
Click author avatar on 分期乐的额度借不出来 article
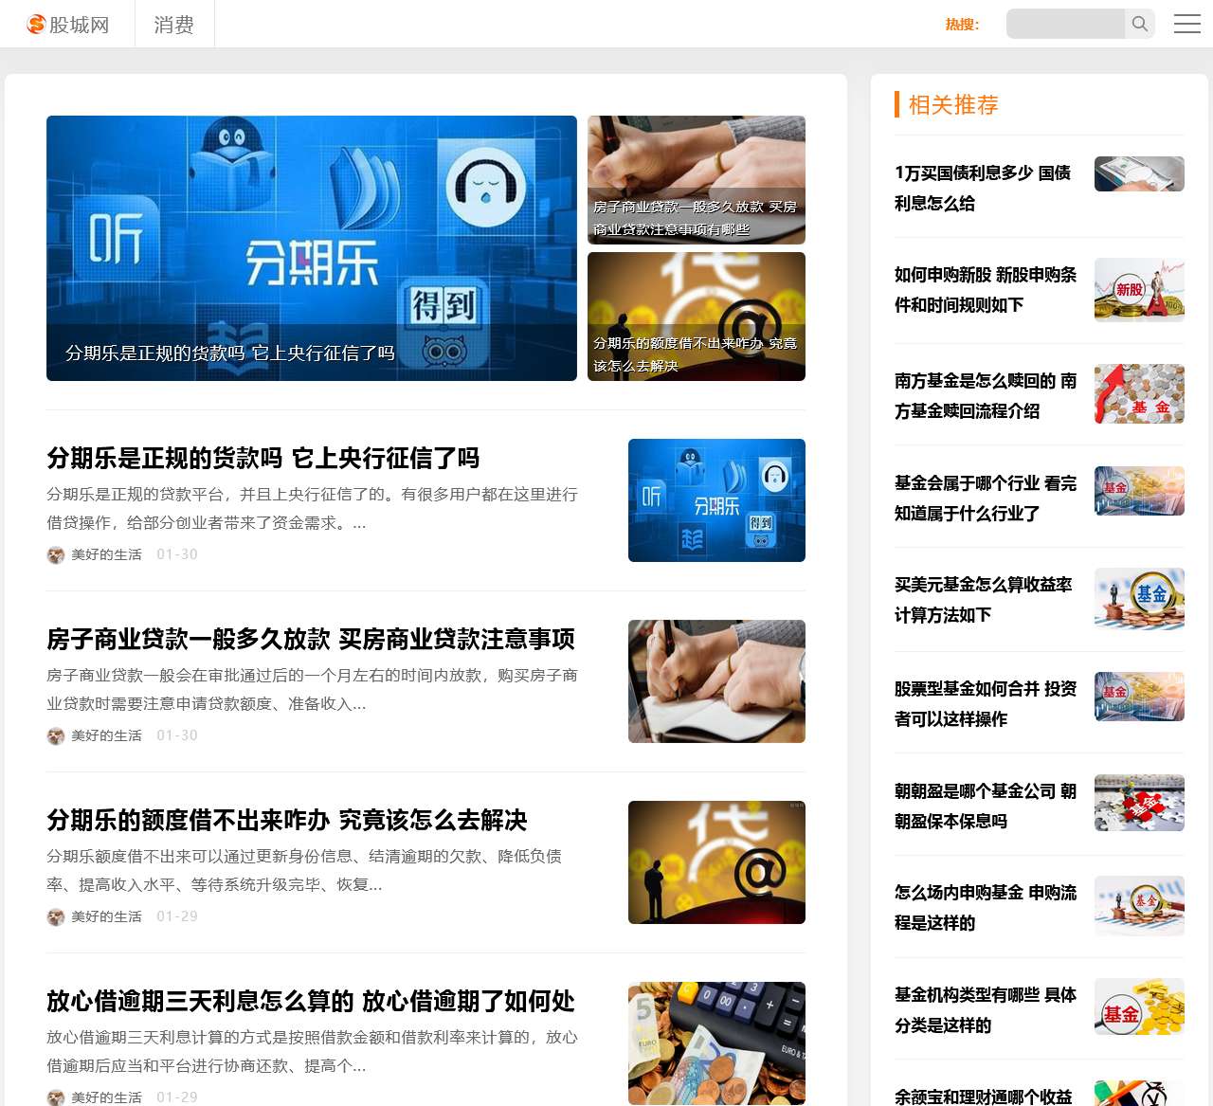pyautogui.click(x=56, y=917)
